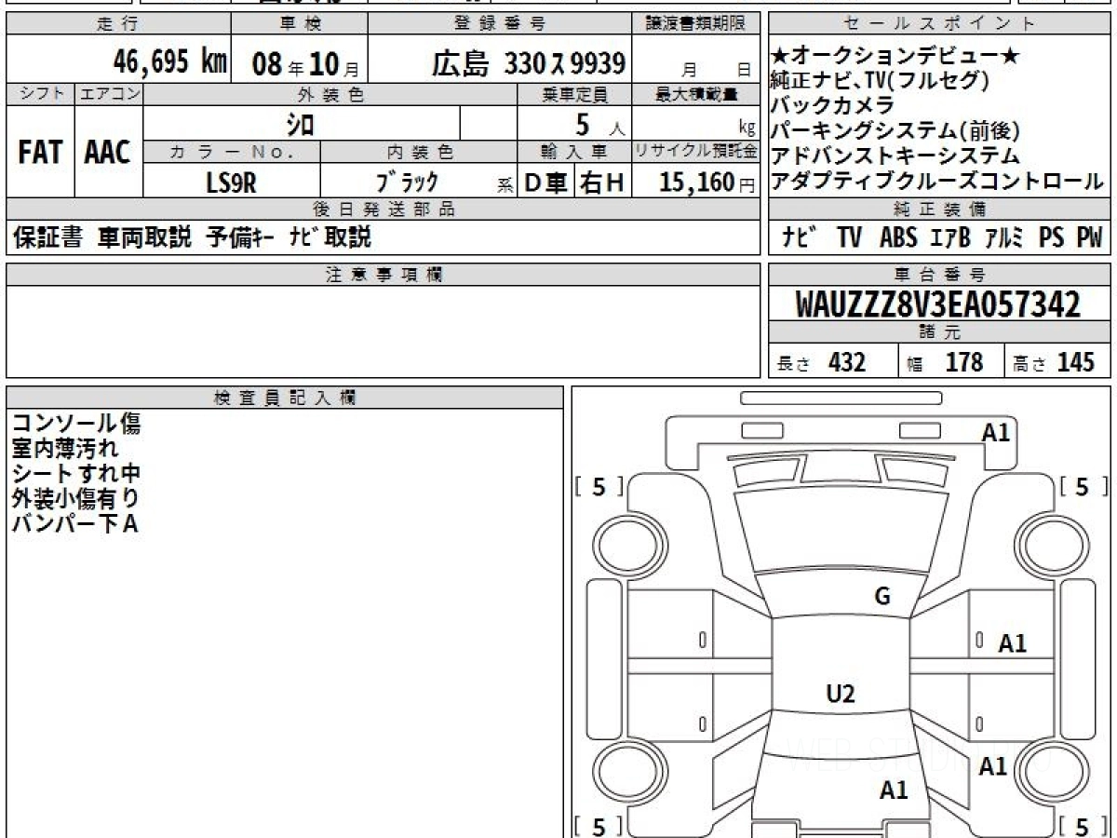Select the アドバンストキーシステム line

(x=895, y=155)
